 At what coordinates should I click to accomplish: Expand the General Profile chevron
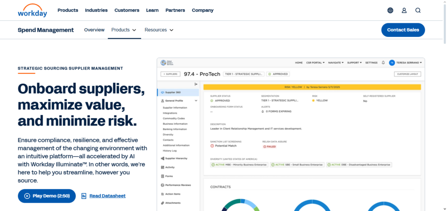click(196, 101)
